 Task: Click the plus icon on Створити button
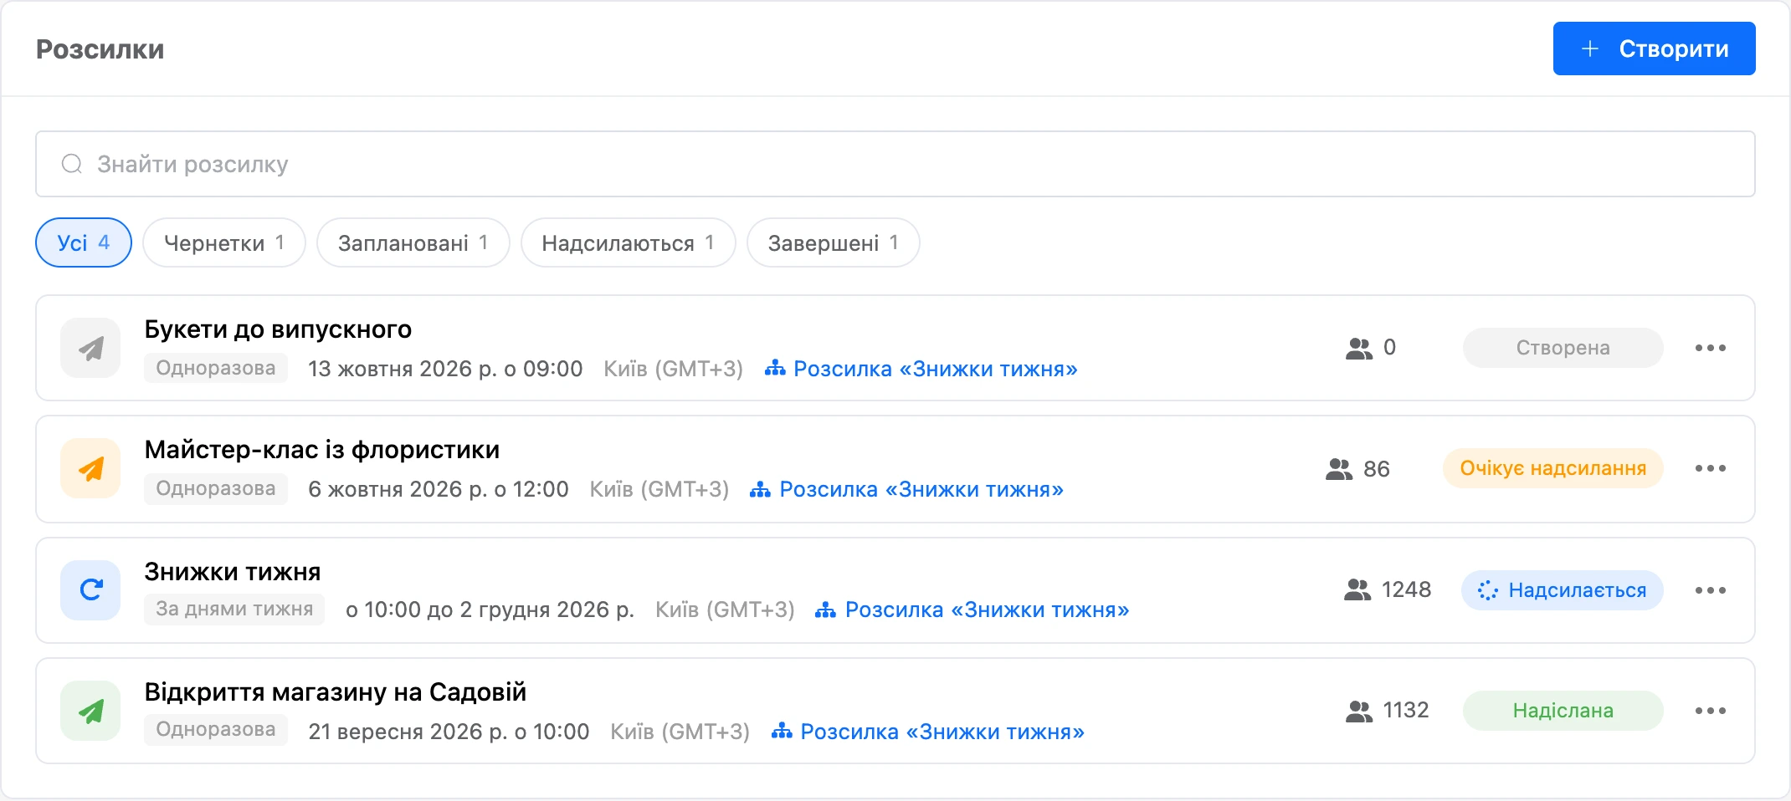[x=1590, y=48]
